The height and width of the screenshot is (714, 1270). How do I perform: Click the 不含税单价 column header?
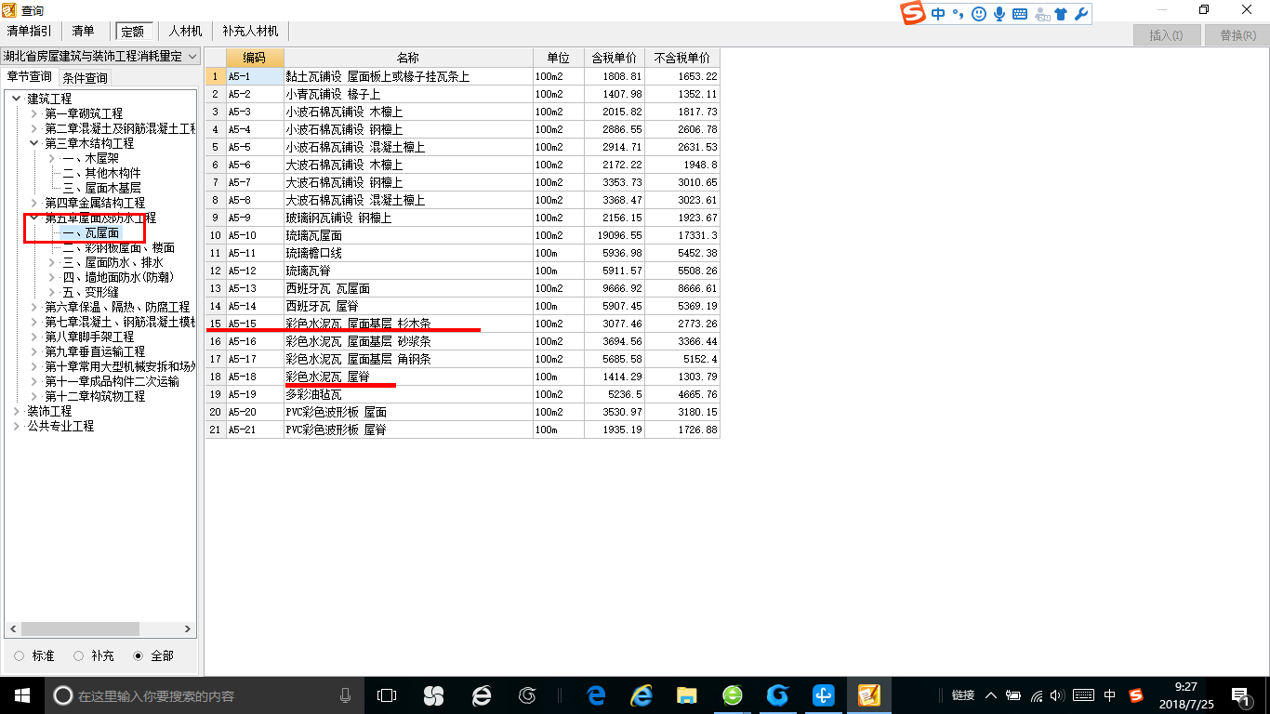[x=682, y=58]
